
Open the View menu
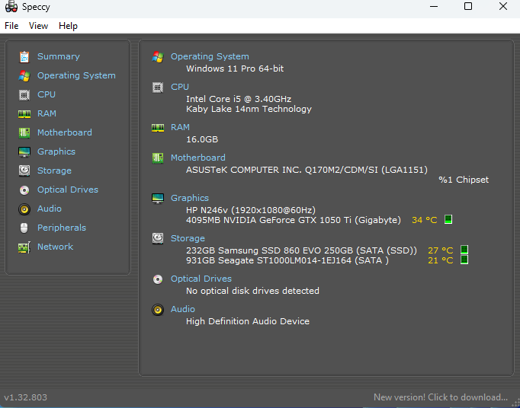click(x=38, y=26)
